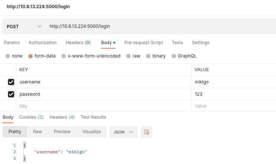Open response Cookies (2) tab
The width and height of the screenshot is (276, 164).
[31, 117]
